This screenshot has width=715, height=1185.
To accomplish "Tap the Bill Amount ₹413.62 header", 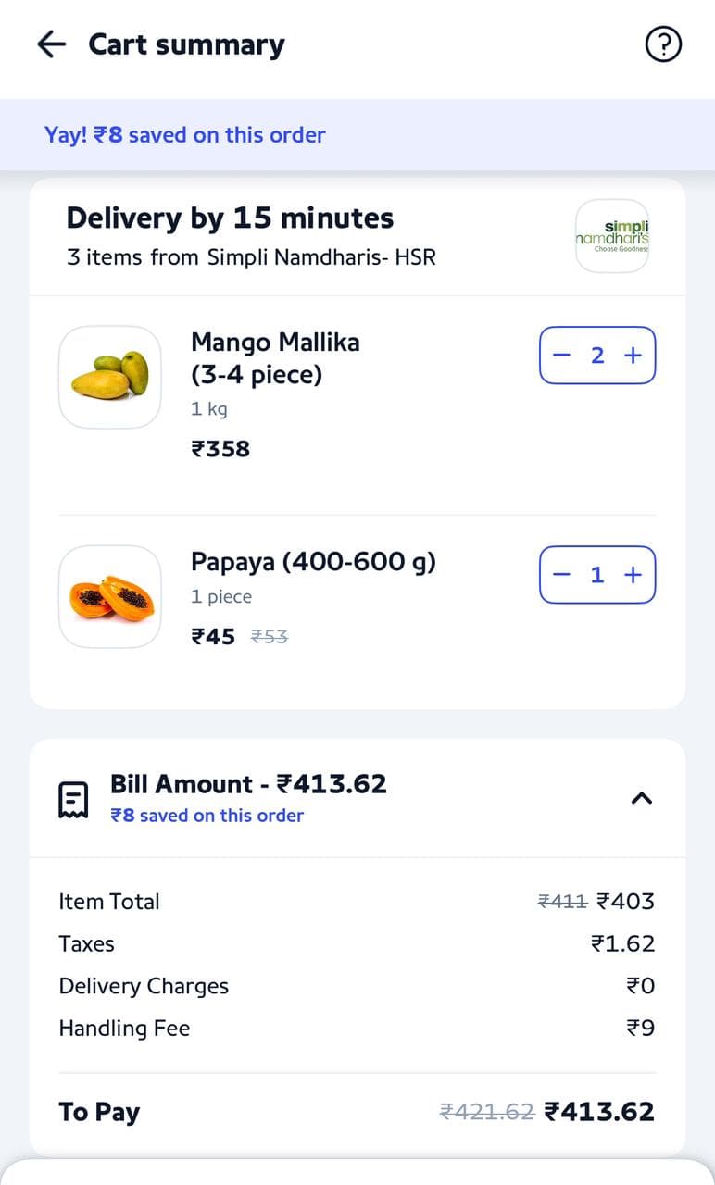I will pos(248,784).
